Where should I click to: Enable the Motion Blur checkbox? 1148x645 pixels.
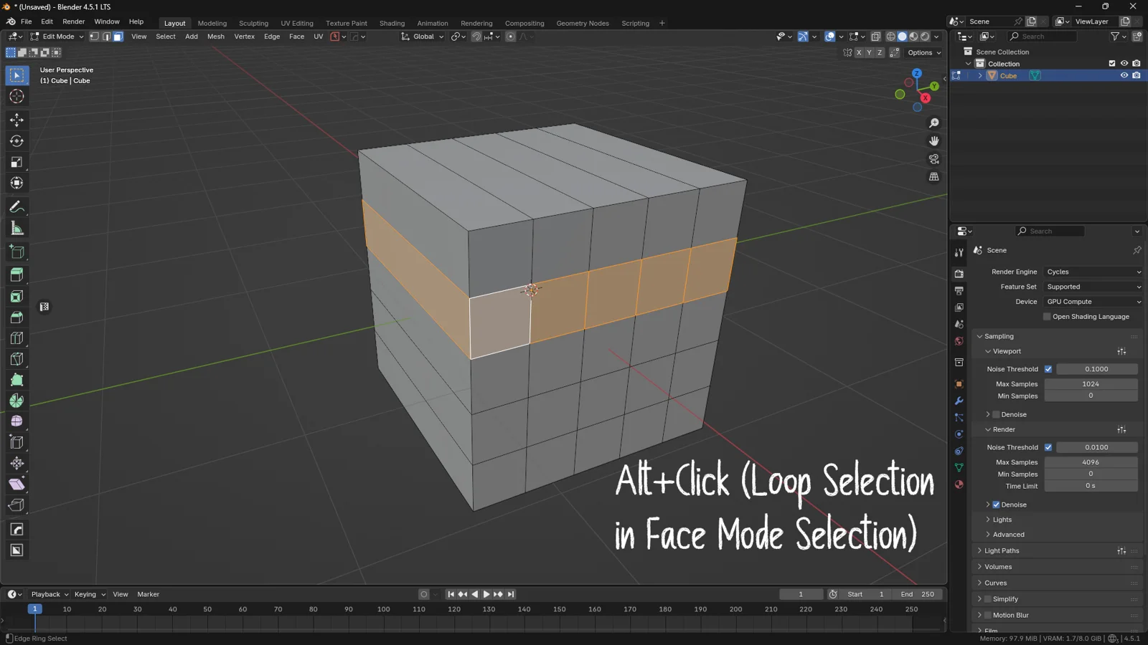click(x=988, y=615)
